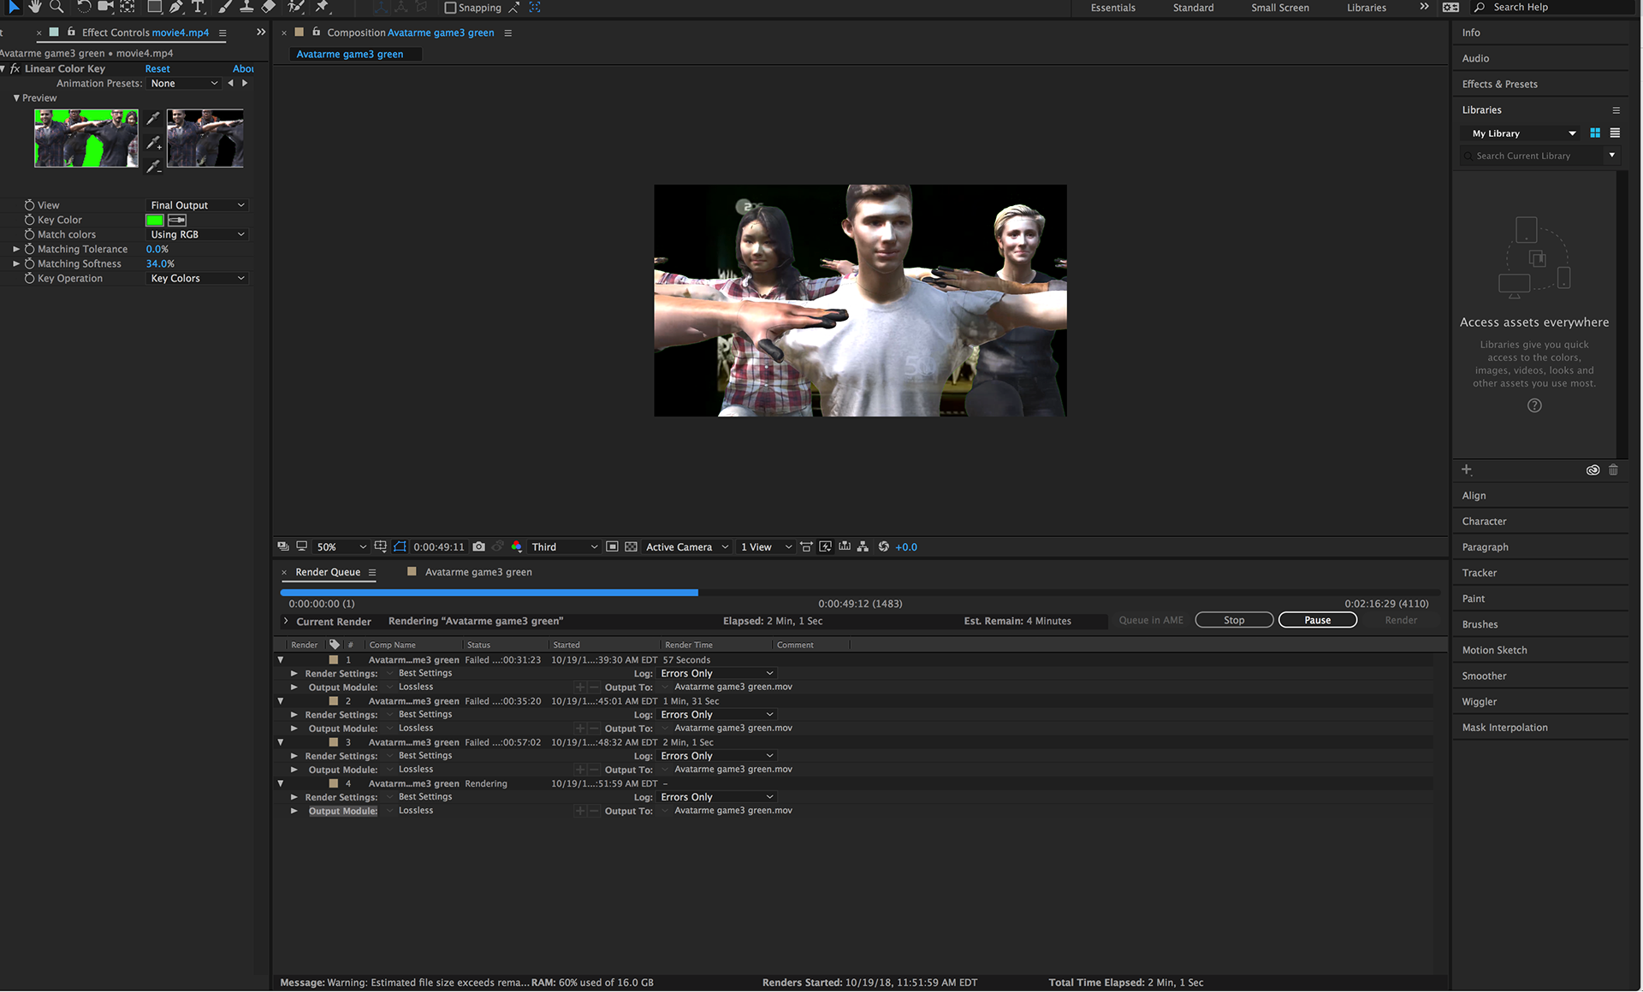Reset the Linear Color Key effect
The image size is (1643, 992).
click(157, 68)
